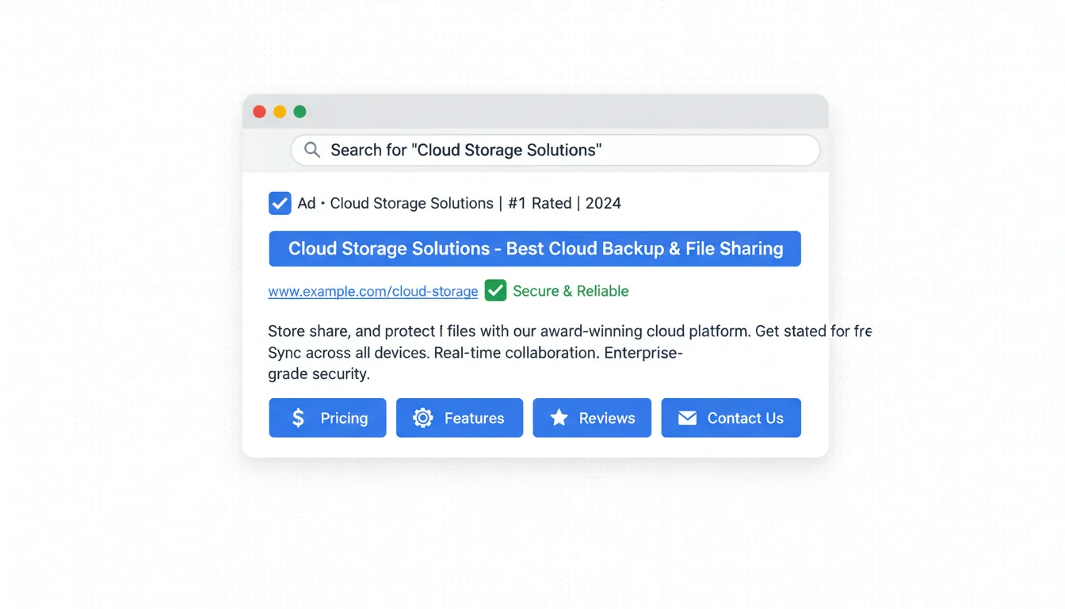Screen dimensions: 1065x609
Task: Select the Contact Us sitelink text
Action: [x=745, y=418]
